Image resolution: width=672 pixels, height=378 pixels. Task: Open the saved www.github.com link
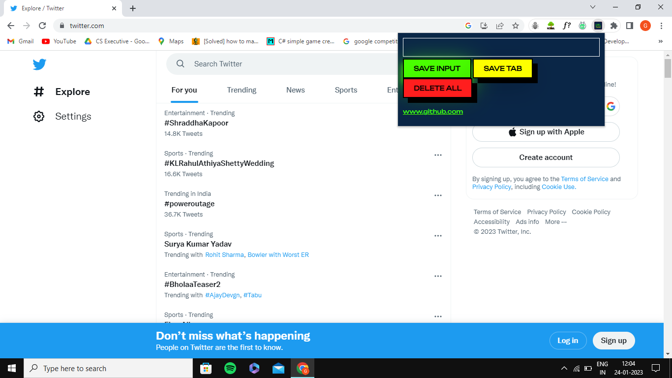(433, 112)
